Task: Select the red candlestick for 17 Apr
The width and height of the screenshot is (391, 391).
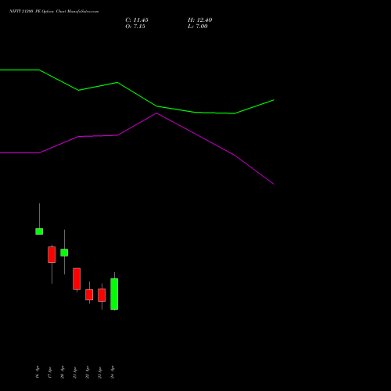Action: click(52, 254)
